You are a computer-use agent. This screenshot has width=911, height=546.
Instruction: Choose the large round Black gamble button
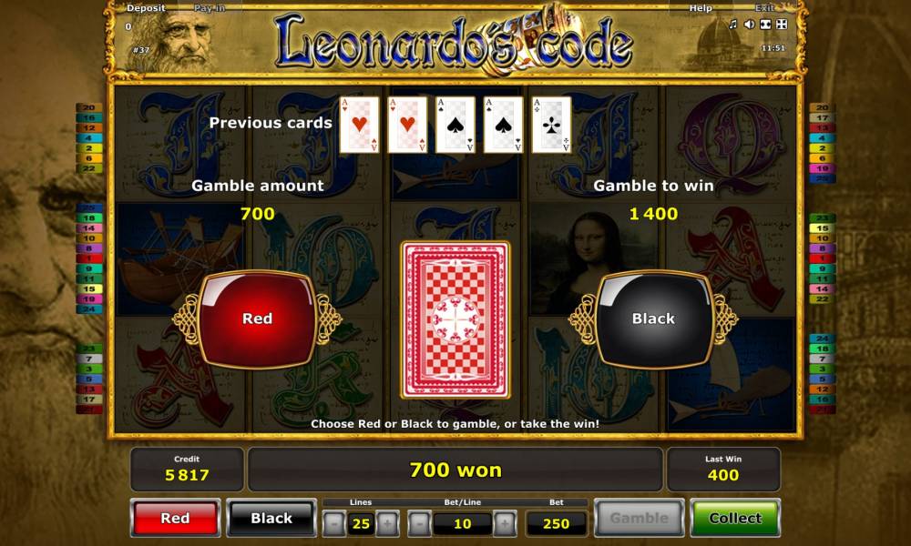coord(653,318)
